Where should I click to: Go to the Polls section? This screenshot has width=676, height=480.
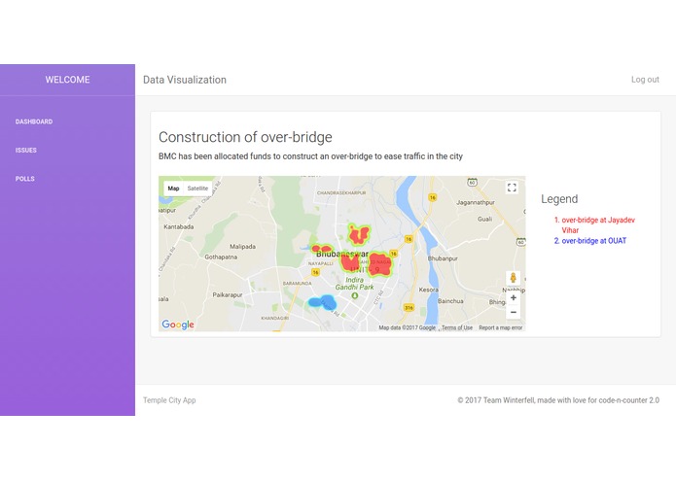[25, 179]
